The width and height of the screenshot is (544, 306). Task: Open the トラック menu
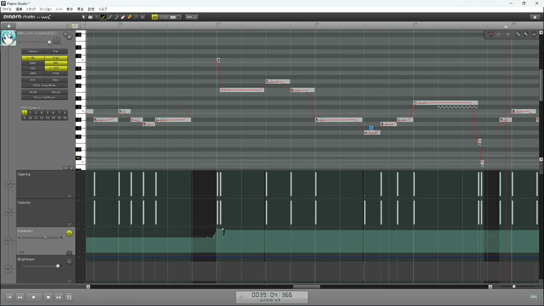(x=31, y=9)
